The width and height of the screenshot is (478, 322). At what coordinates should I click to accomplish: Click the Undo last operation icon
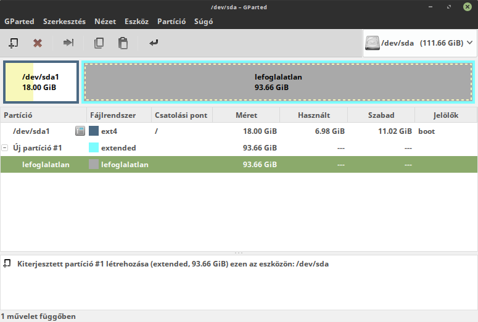154,43
